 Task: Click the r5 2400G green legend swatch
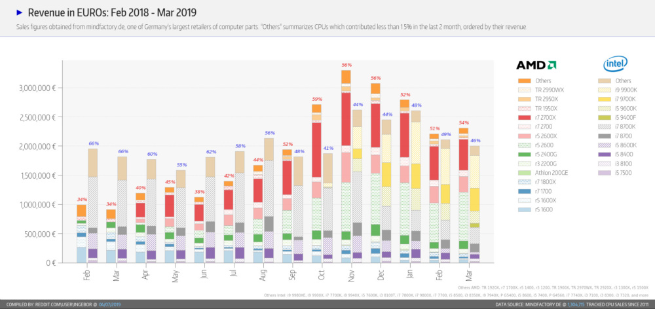click(523, 154)
